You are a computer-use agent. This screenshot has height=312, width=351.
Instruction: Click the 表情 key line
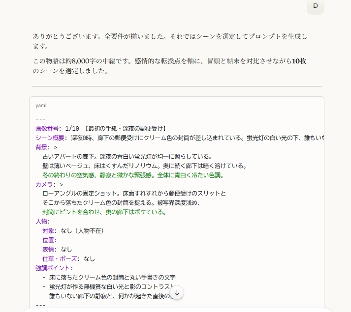(x=57, y=250)
